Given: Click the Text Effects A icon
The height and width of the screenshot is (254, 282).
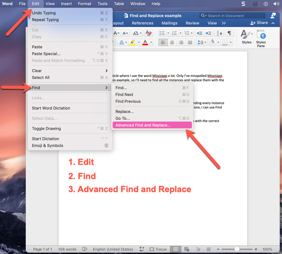Looking at the screenshot, I should coord(122,43).
